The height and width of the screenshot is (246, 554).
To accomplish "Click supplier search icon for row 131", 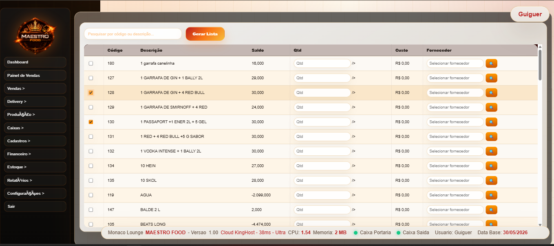I will tap(491, 137).
